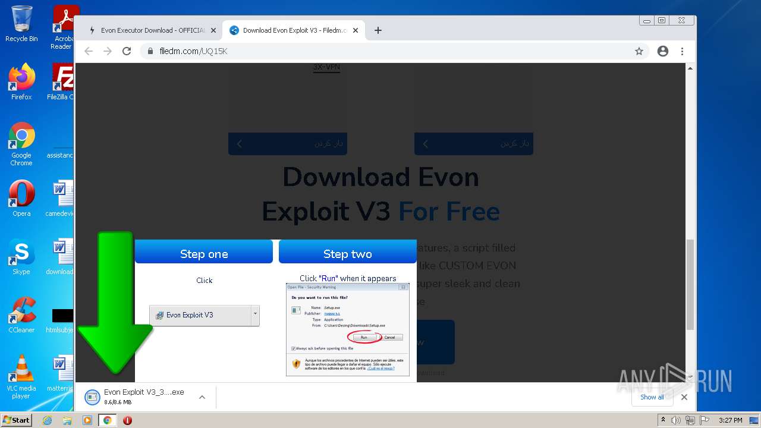This screenshot has width=761, height=428.
Task: Open Windows Explorer from taskbar
Action: pyautogui.click(x=67, y=420)
